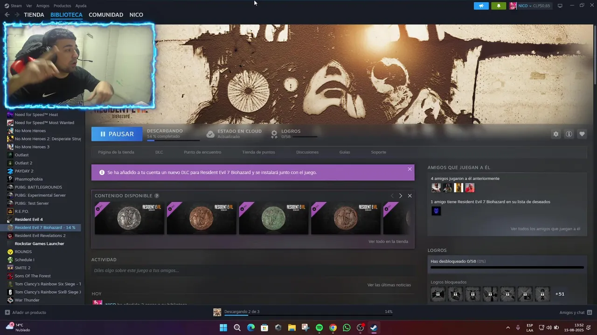Dismiss the purple new DLC notification
The height and width of the screenshot is (335, 597).
(x=410, y=169)
